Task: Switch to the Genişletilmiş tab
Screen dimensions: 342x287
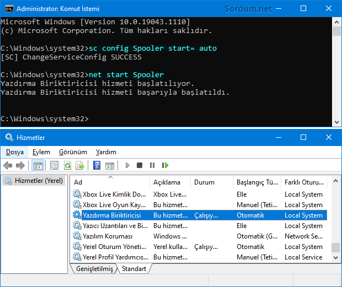Action: [94, 269]
